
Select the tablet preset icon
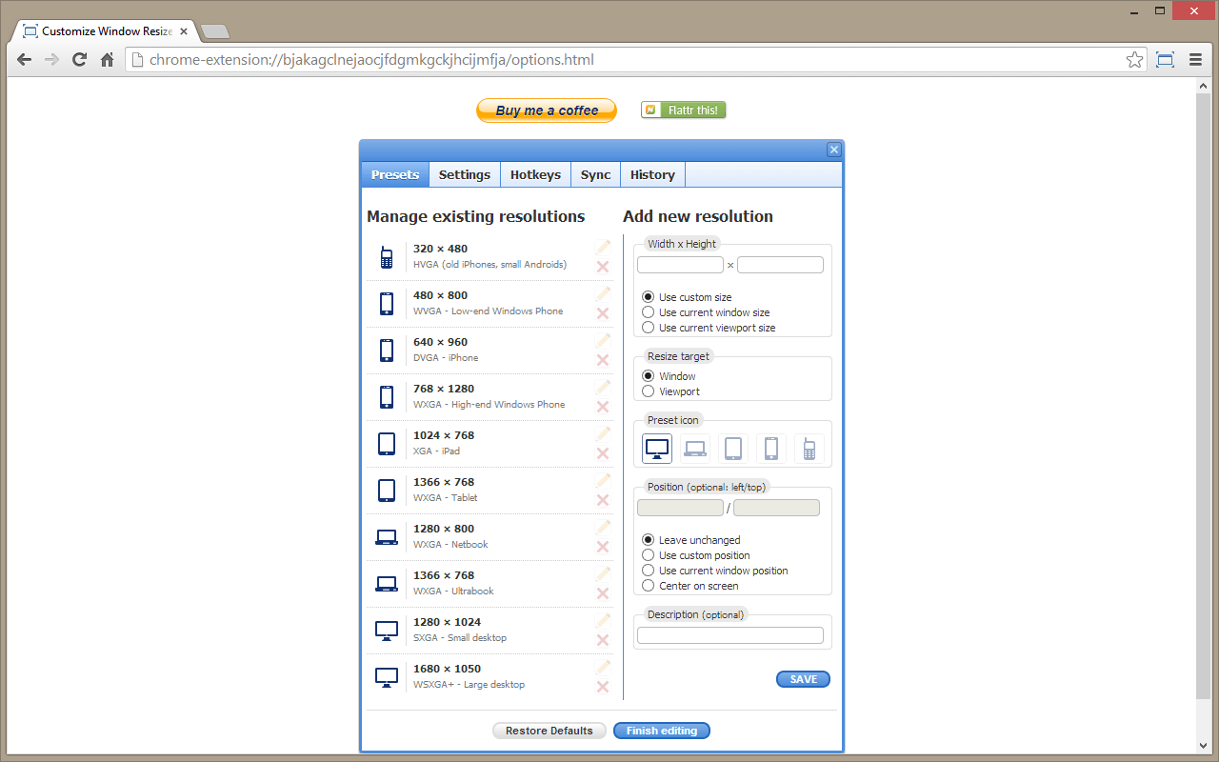click(732, 448)
